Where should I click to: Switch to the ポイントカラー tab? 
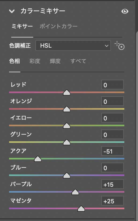[59, 26]
